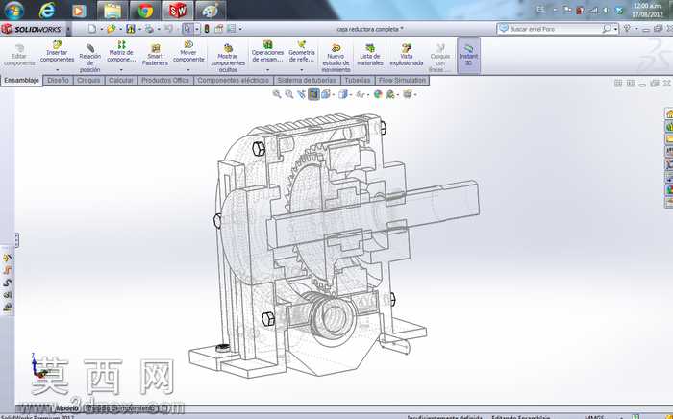Click the Undo icon in quick toolbar

point(168,29)
